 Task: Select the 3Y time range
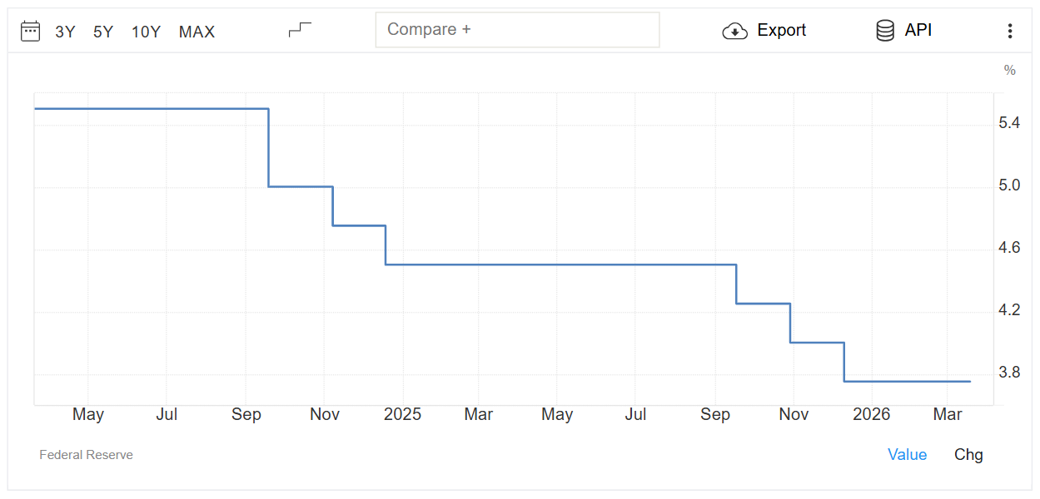point(65,32)
